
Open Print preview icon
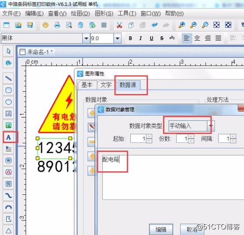click(x=69, y=25)
